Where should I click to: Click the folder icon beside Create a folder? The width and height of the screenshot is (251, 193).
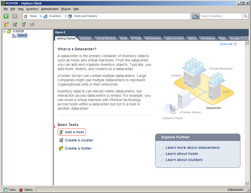tap(61, 149)
